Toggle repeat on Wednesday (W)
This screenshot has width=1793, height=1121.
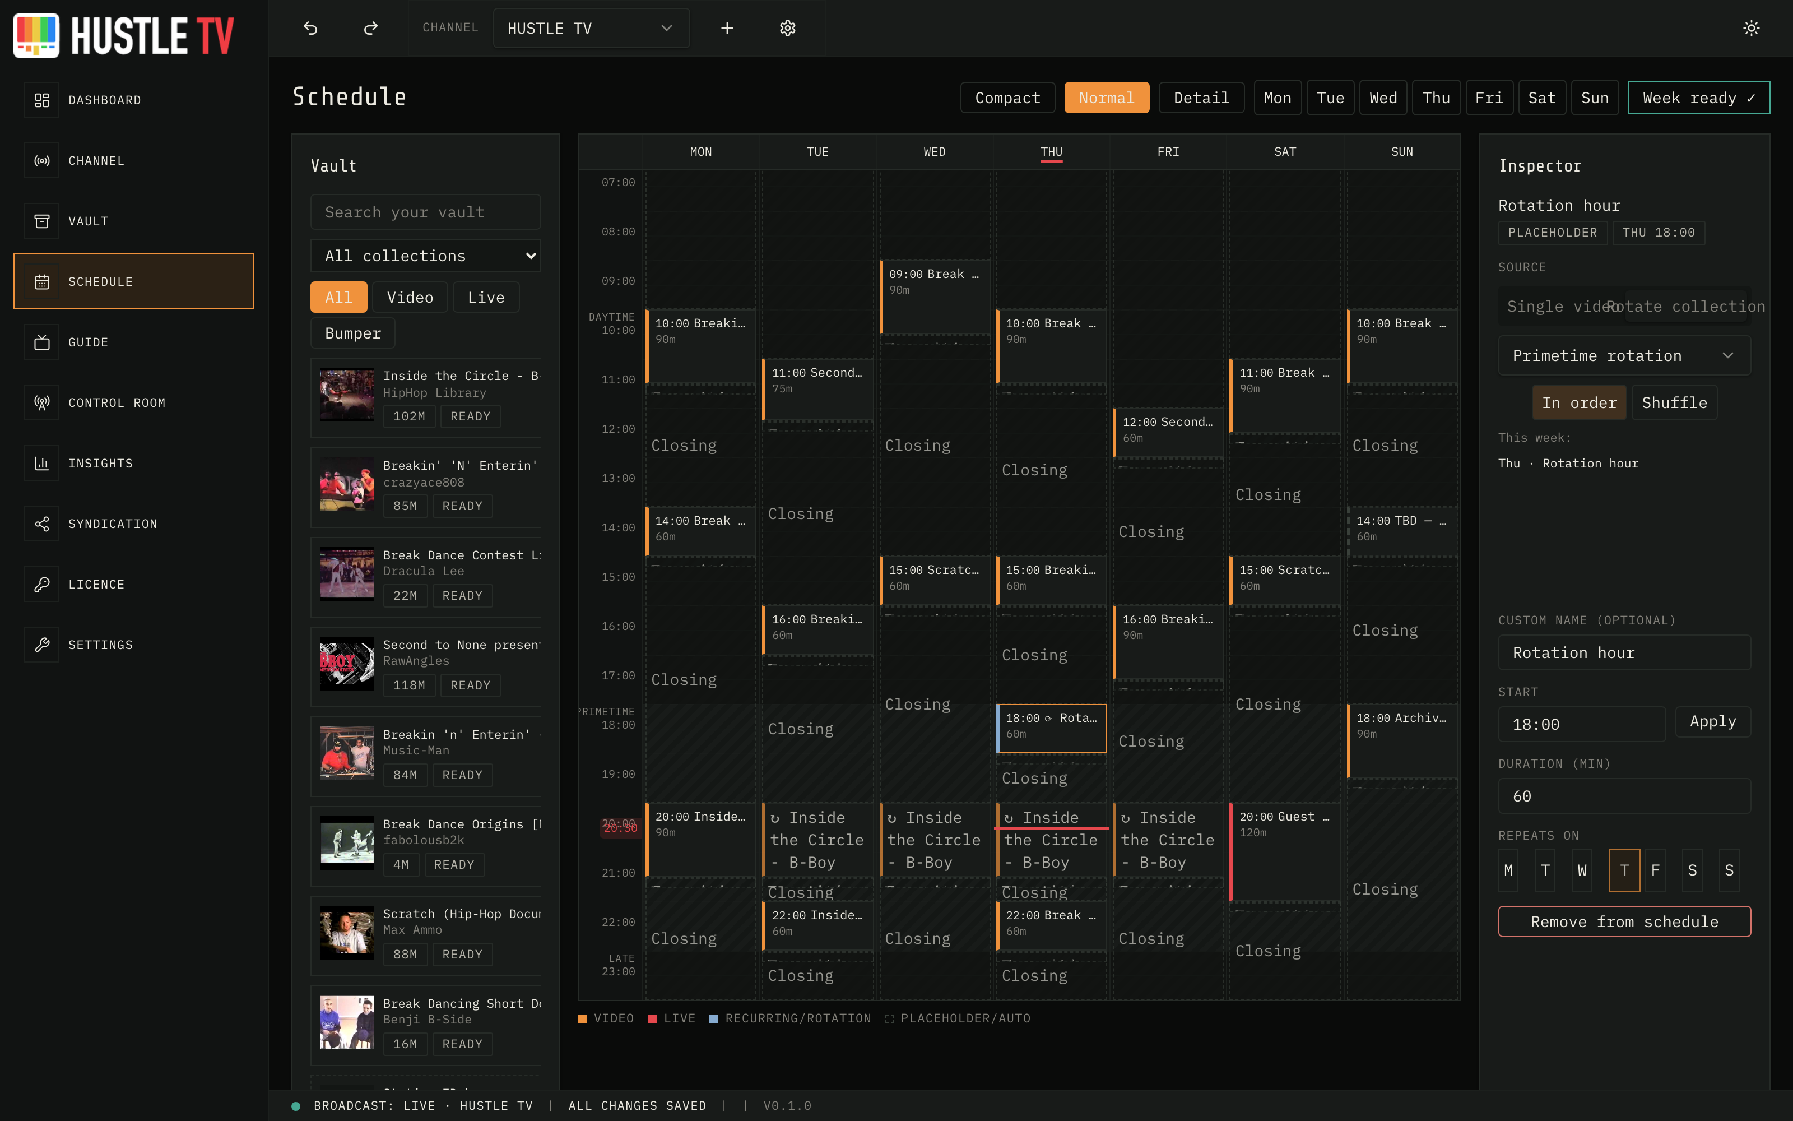click(1582, 870)
